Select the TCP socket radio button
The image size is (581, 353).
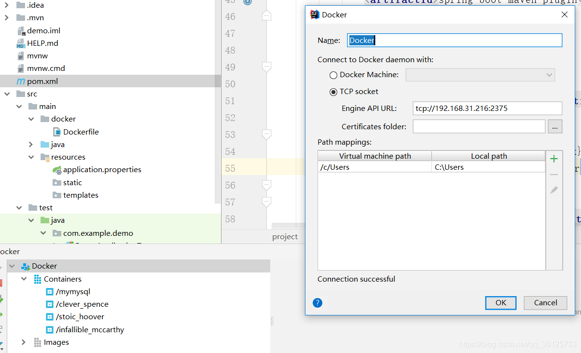tap(333, 92)
